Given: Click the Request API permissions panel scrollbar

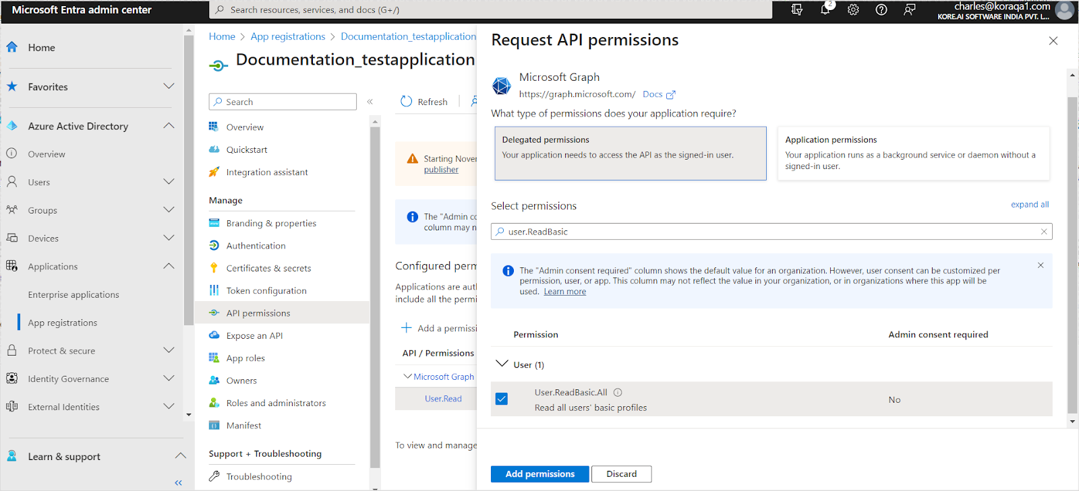Looking at the screenshot, I should (x=1072, y=255).
